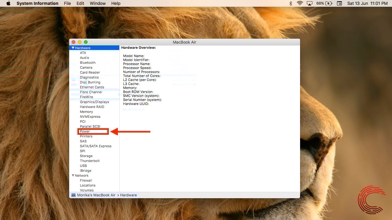Select SATA/SATA Express in the sidebar
Screen dimensions: 392x220
[x=96, y=146]
